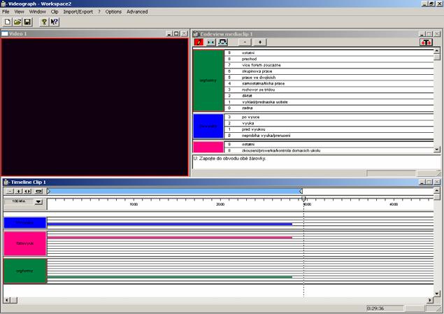Open the 1:00 Min scale dropdown
Viewport: 444px width, 314px height.
[x=38, y=202]
